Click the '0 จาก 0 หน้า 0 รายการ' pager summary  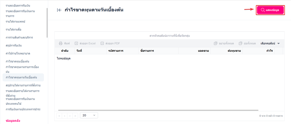click(271, 116)
